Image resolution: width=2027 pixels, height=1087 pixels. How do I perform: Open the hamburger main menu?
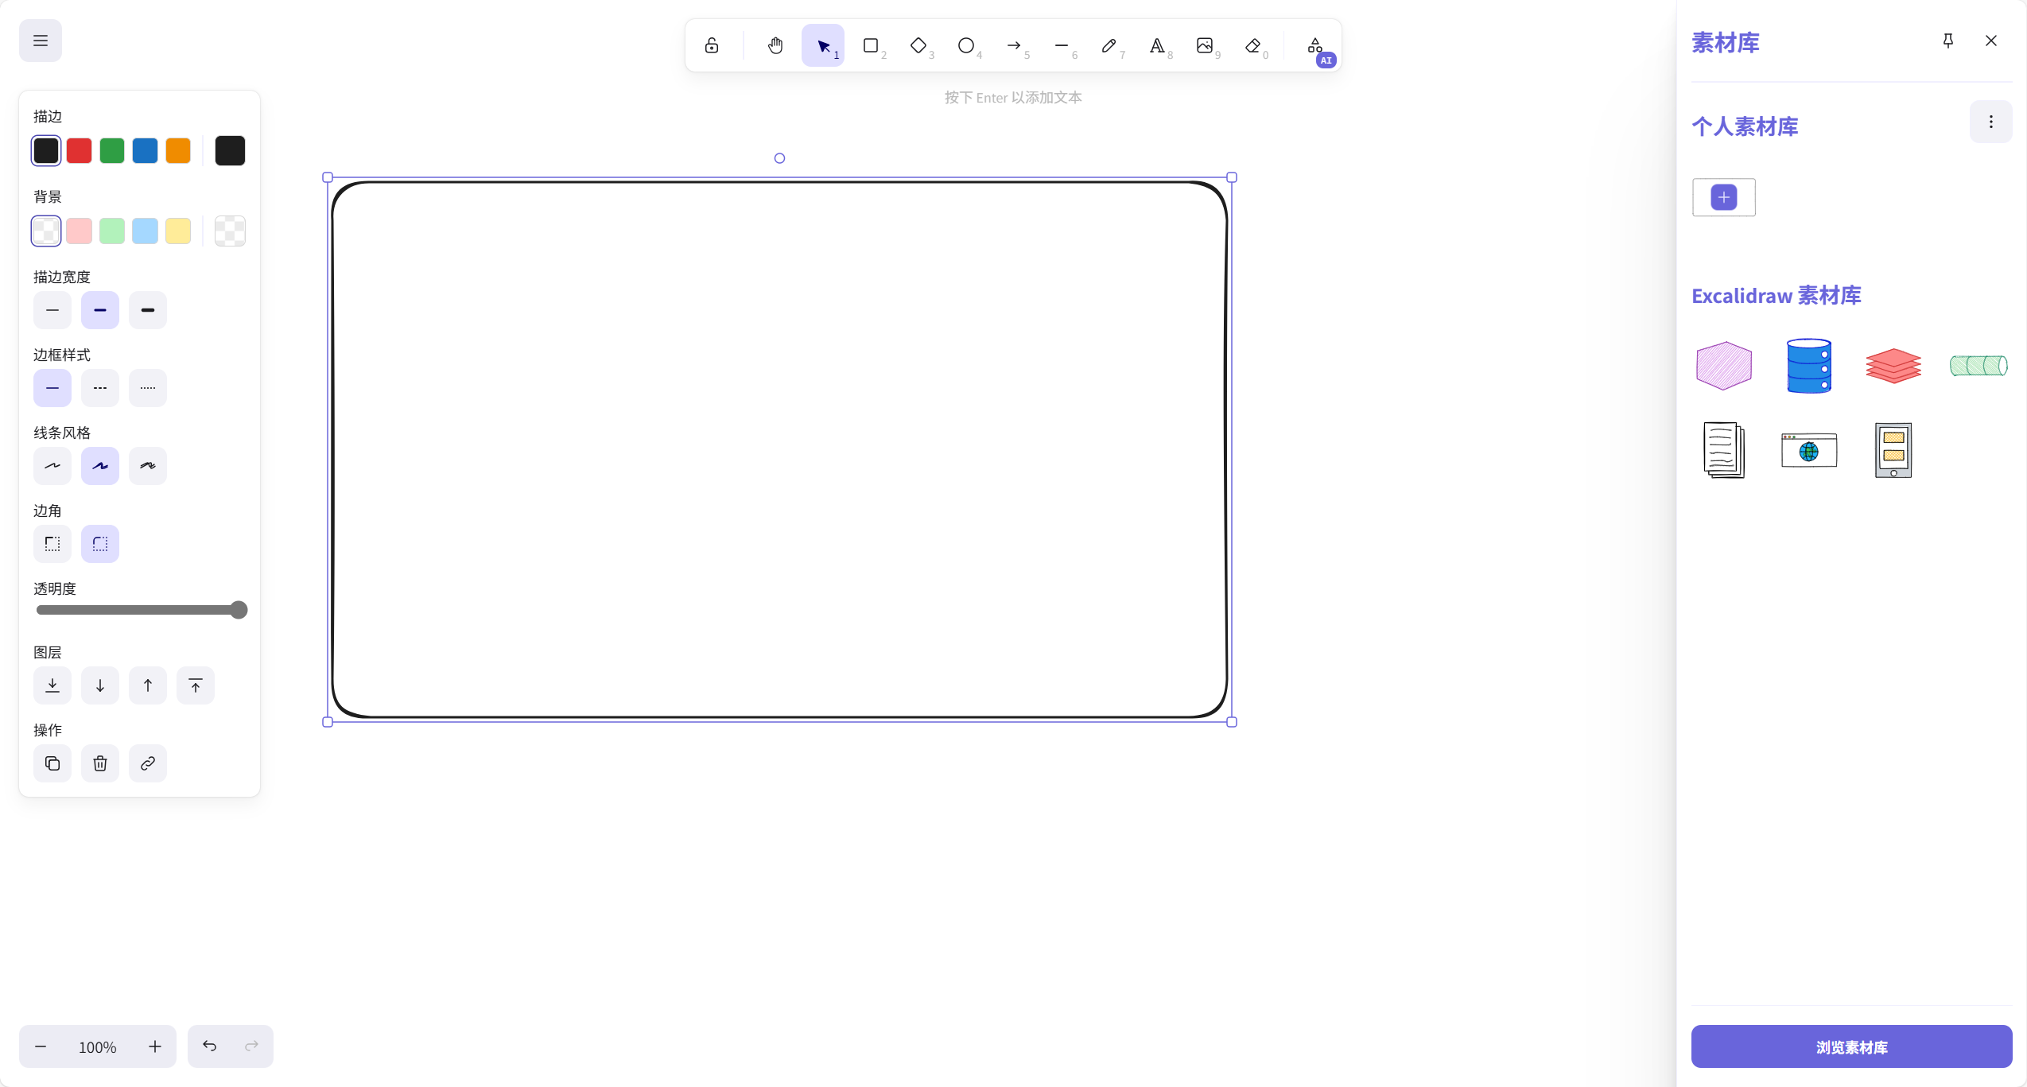[x=41, y=41]
